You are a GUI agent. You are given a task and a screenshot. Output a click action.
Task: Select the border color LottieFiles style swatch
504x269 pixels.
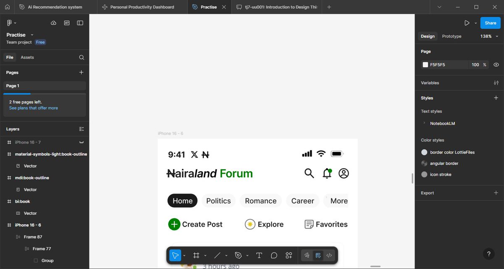pos(424,152)
